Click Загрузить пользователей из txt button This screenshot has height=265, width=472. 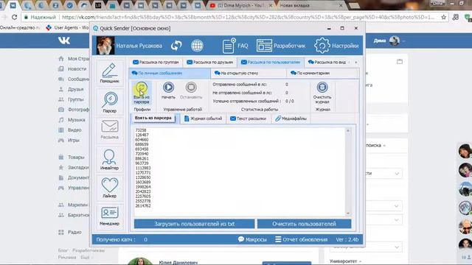pyautogui.click(x=194, y=224)
